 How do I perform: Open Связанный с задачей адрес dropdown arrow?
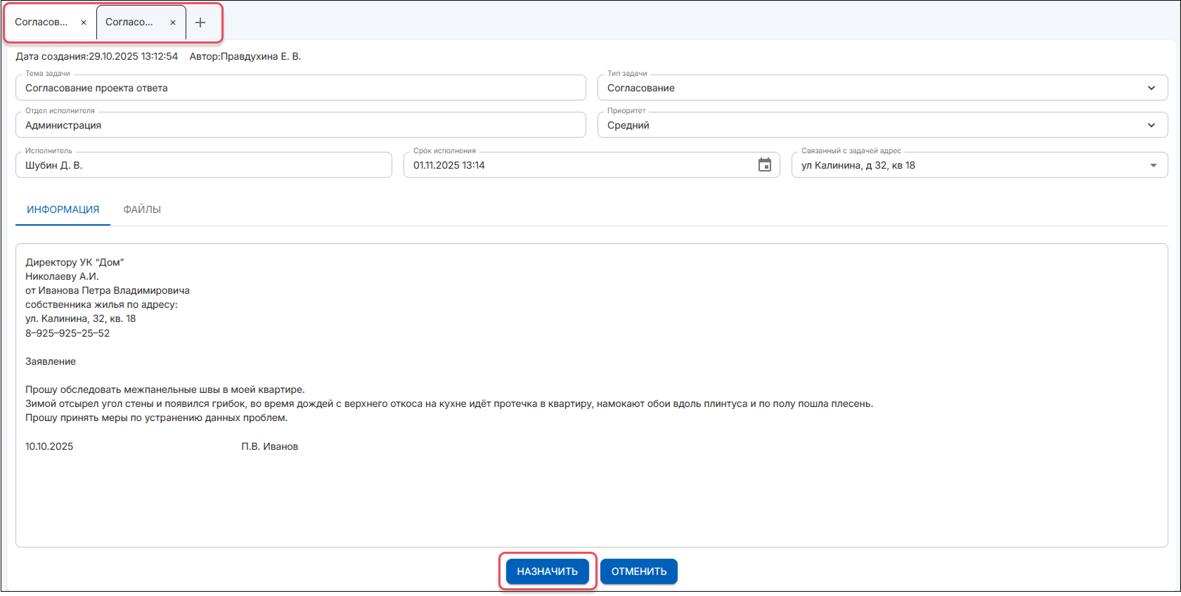point(1153,165)
